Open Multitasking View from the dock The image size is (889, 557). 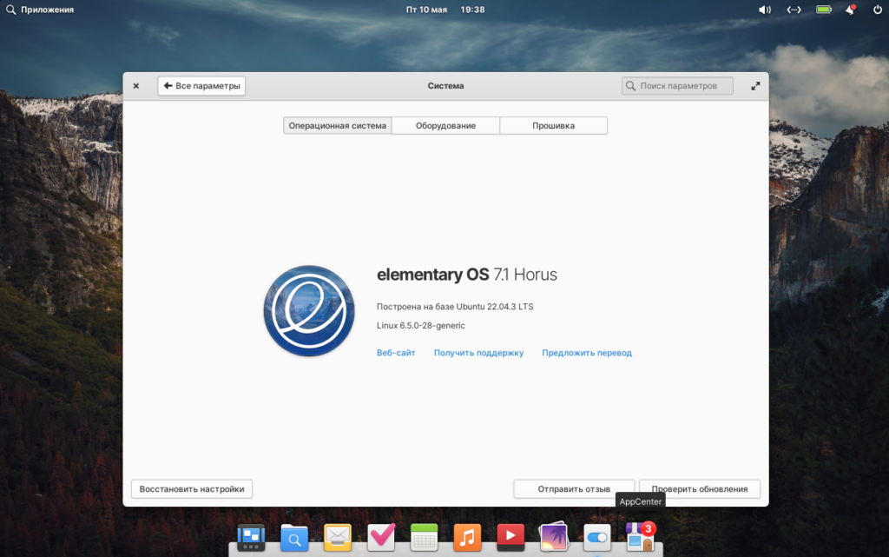(x=251, y=537)
